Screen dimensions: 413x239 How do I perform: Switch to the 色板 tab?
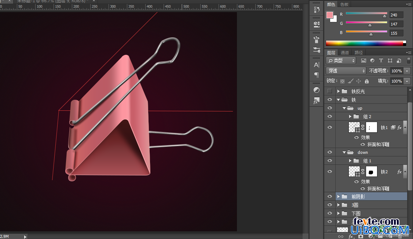tap(344, 4)
